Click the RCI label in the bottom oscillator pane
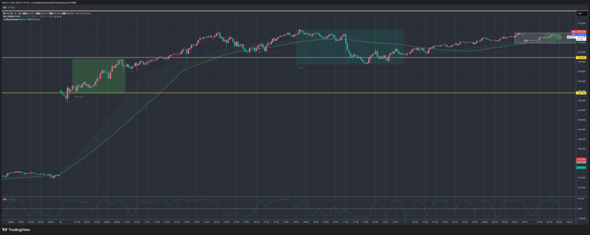Viewport: 590px width, 235px height. click(5, 199)
